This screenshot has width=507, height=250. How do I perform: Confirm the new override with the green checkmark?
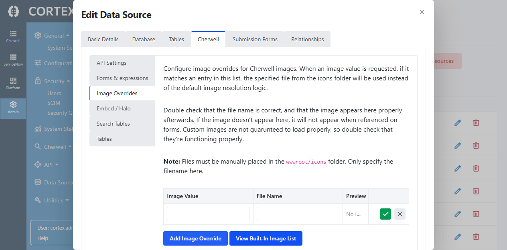tap(385, 214)
